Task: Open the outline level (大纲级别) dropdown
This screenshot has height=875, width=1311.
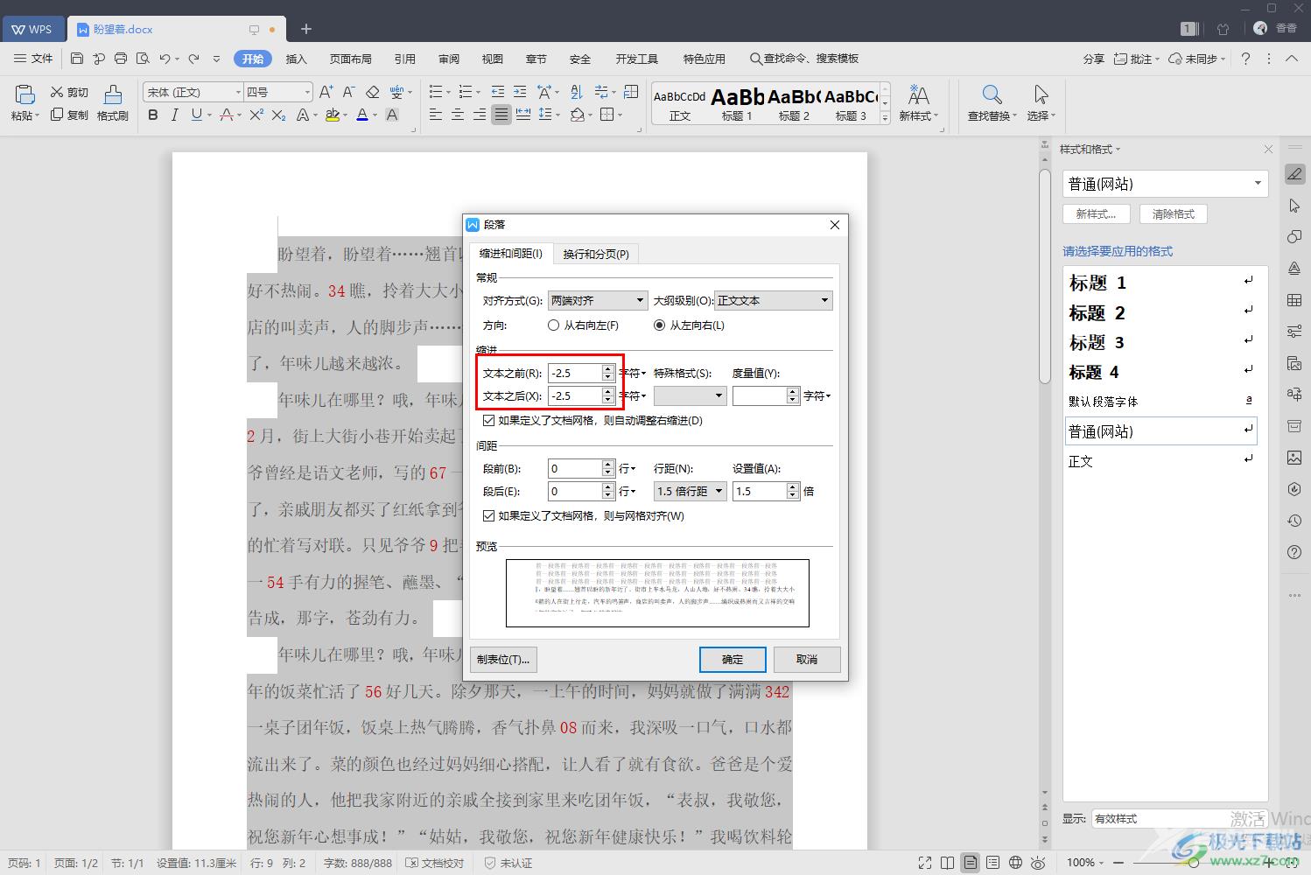Action: [774, 301]
